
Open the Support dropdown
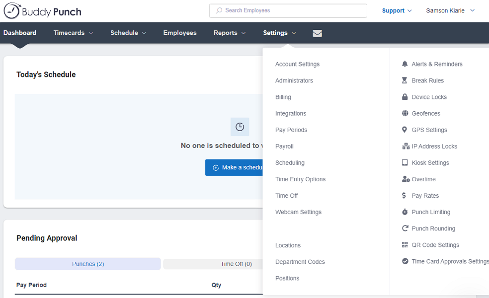397,11
